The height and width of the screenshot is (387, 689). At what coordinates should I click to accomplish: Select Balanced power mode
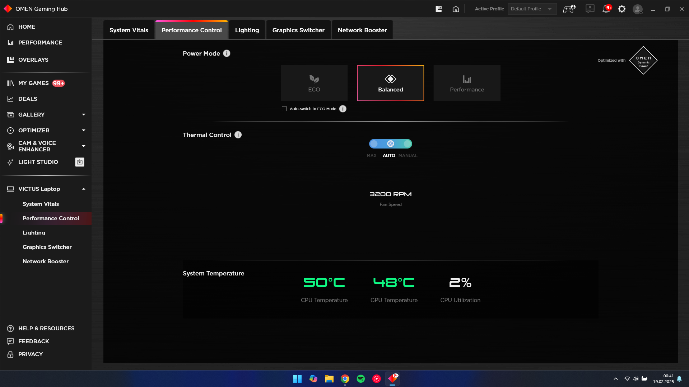coord(391,83)
